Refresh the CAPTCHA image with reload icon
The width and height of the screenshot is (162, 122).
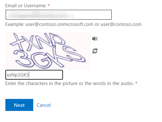pos(95,51)
